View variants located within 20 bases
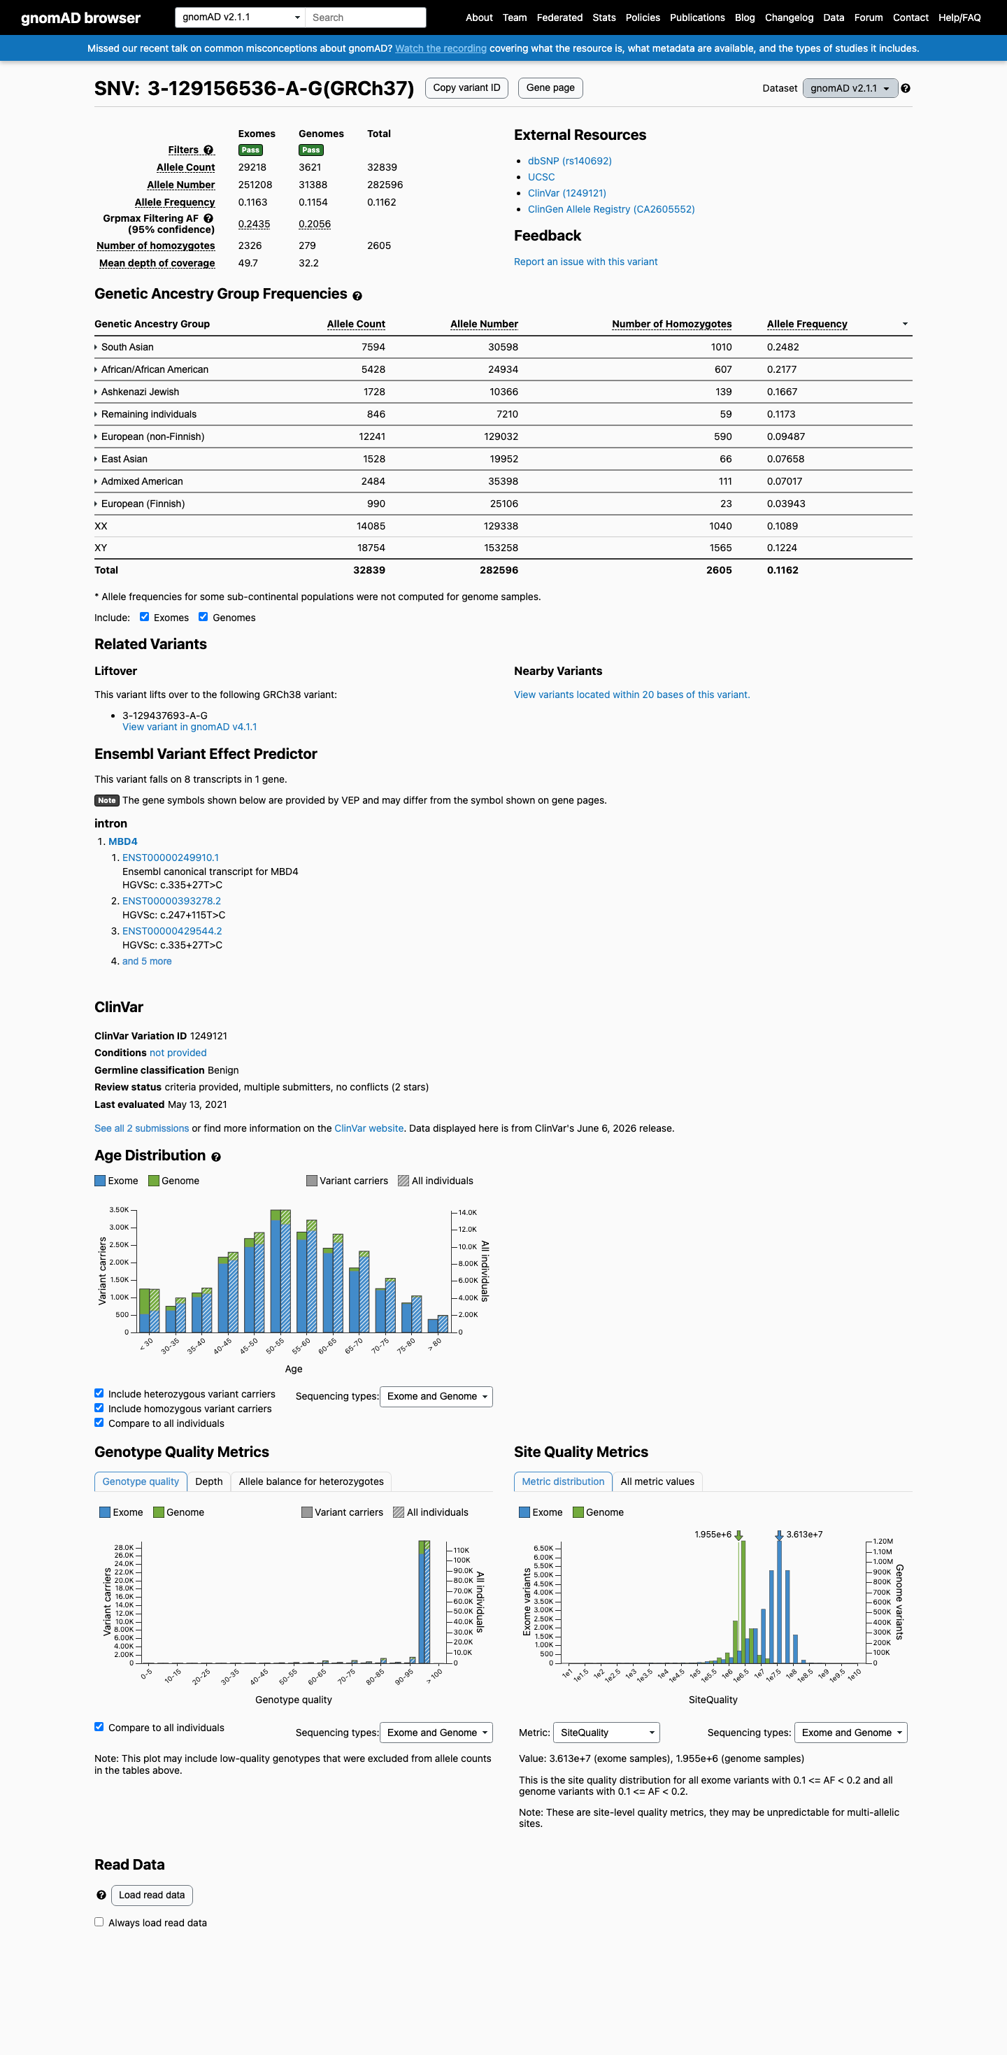1007x2055 pixels. pyautogui.click(x=631, y=695)
